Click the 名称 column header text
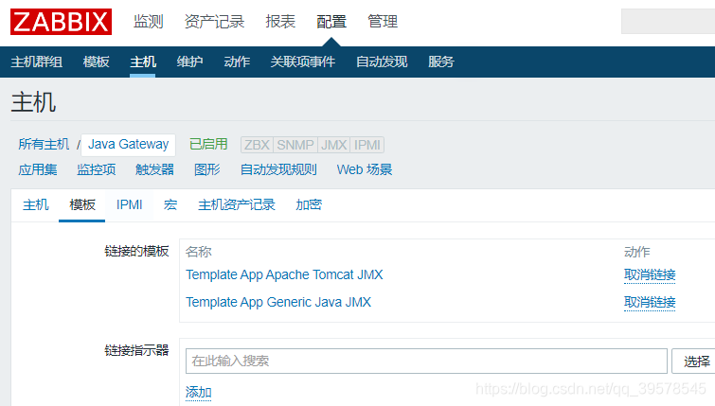 198,252
